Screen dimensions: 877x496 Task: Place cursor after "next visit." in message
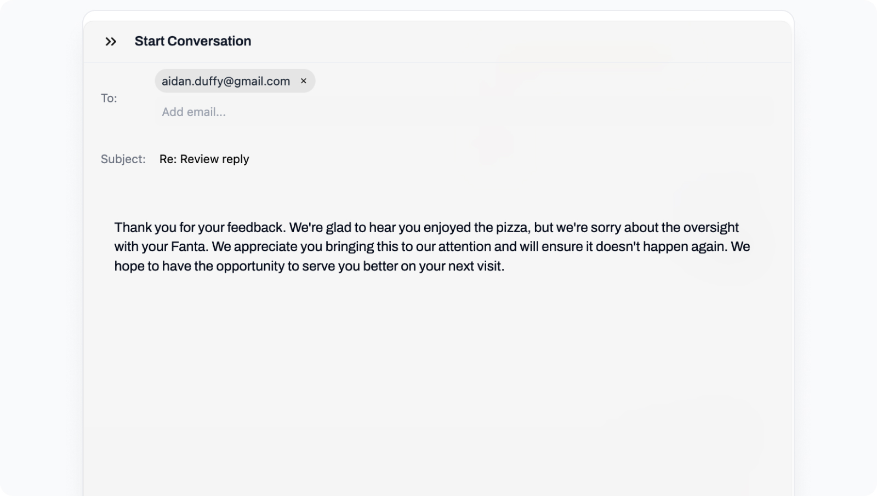coord(505,266)
